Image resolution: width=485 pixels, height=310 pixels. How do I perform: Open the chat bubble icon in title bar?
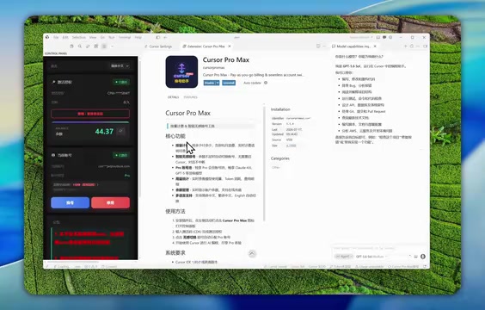pos(384,37)
